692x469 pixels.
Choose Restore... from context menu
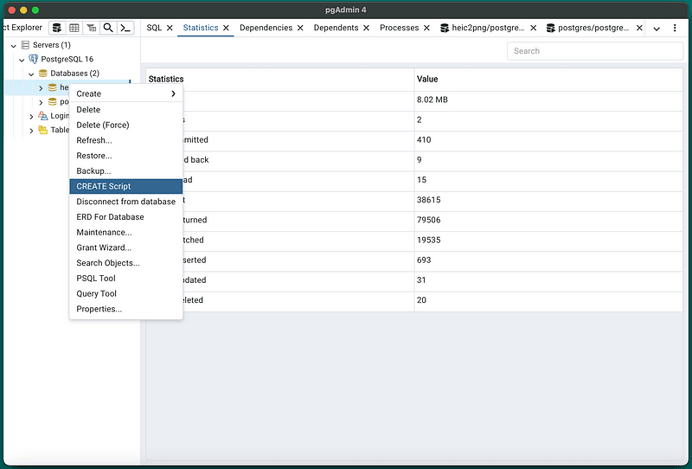click(x=125, y=156)
